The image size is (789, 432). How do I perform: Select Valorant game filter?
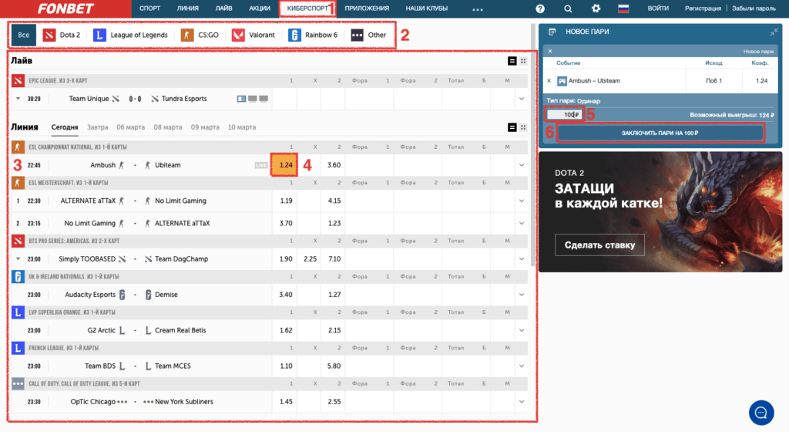point(253,35)
